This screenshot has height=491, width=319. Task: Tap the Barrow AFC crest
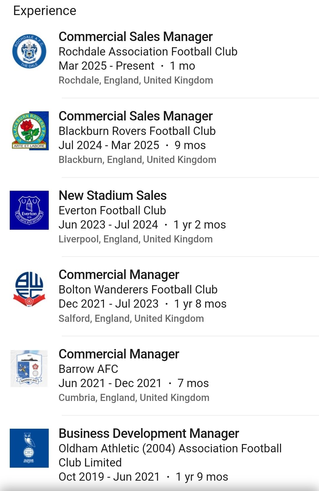[x=29, y=368]
